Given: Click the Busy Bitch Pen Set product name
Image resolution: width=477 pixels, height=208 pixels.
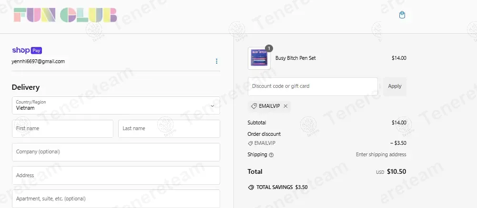Looking at the screenshot, I should point(295,58).
